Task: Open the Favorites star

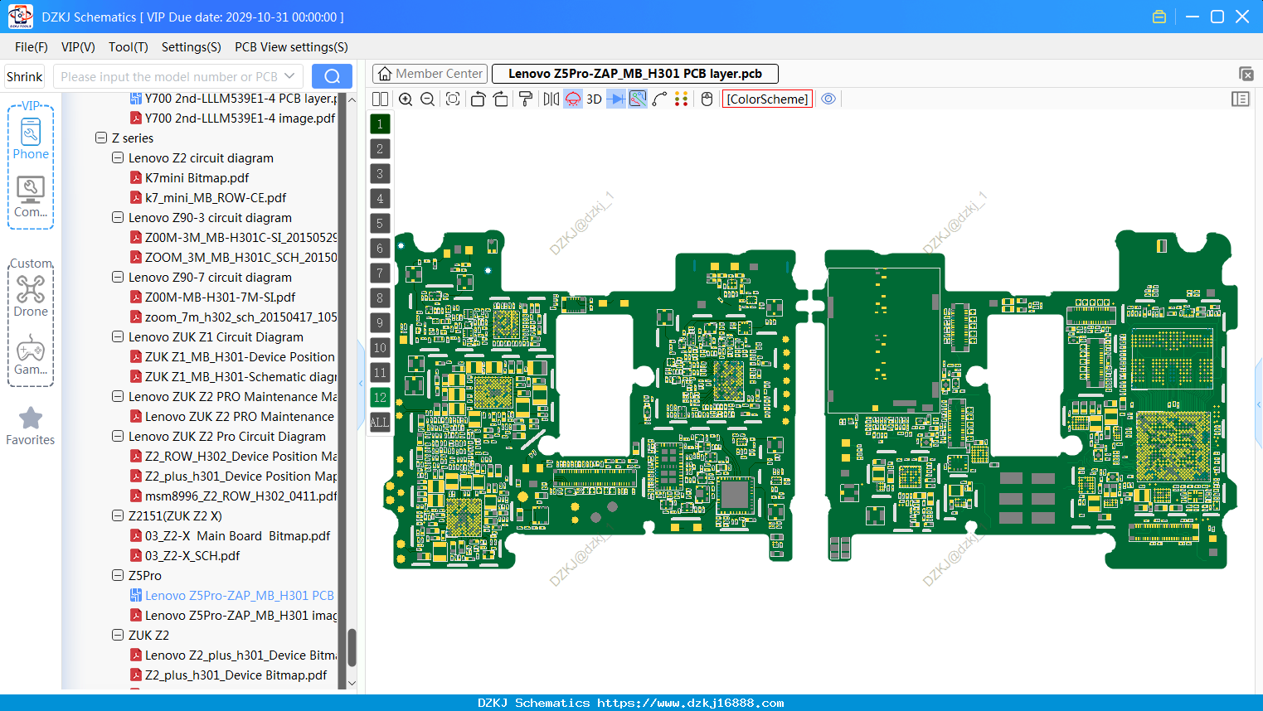Action: point(31,426)
